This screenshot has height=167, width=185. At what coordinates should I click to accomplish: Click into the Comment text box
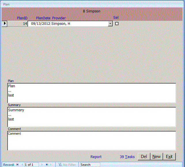point(92,141)
